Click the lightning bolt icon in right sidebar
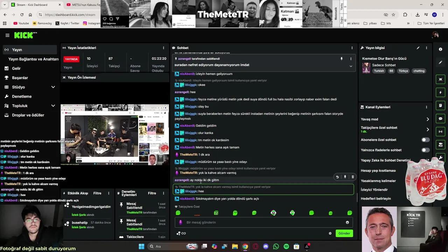The height and width of the screenshot is (252, 448). tap(441, 92)
